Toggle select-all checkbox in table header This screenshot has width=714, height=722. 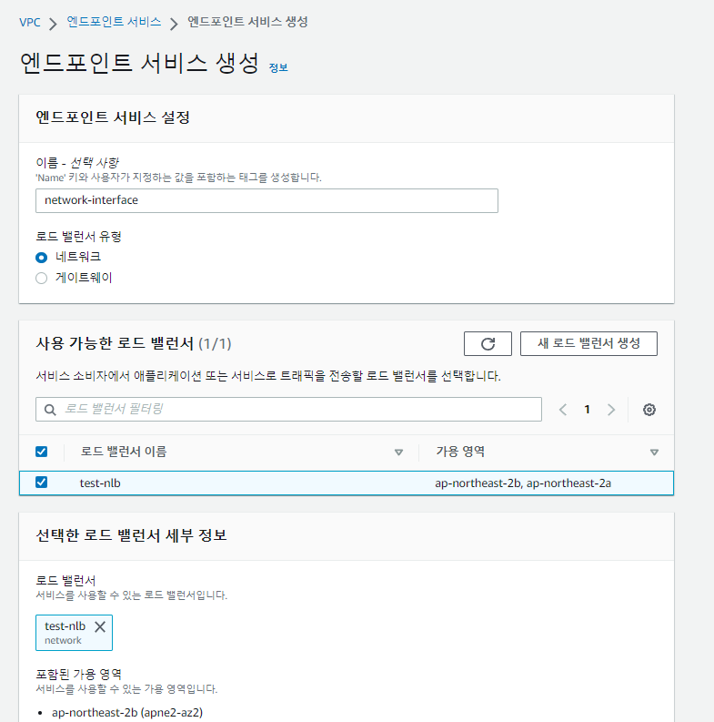(41, 452)
